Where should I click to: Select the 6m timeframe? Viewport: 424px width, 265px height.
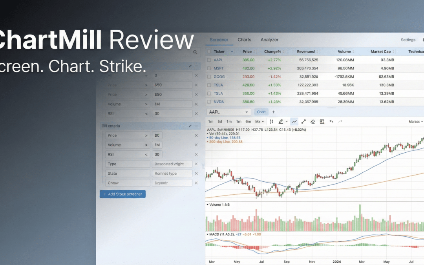coord(248,122)
